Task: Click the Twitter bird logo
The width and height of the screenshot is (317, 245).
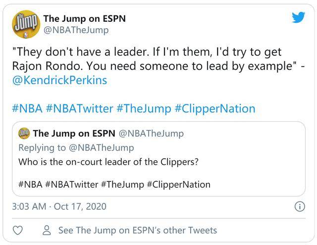Action: (298, 17)
